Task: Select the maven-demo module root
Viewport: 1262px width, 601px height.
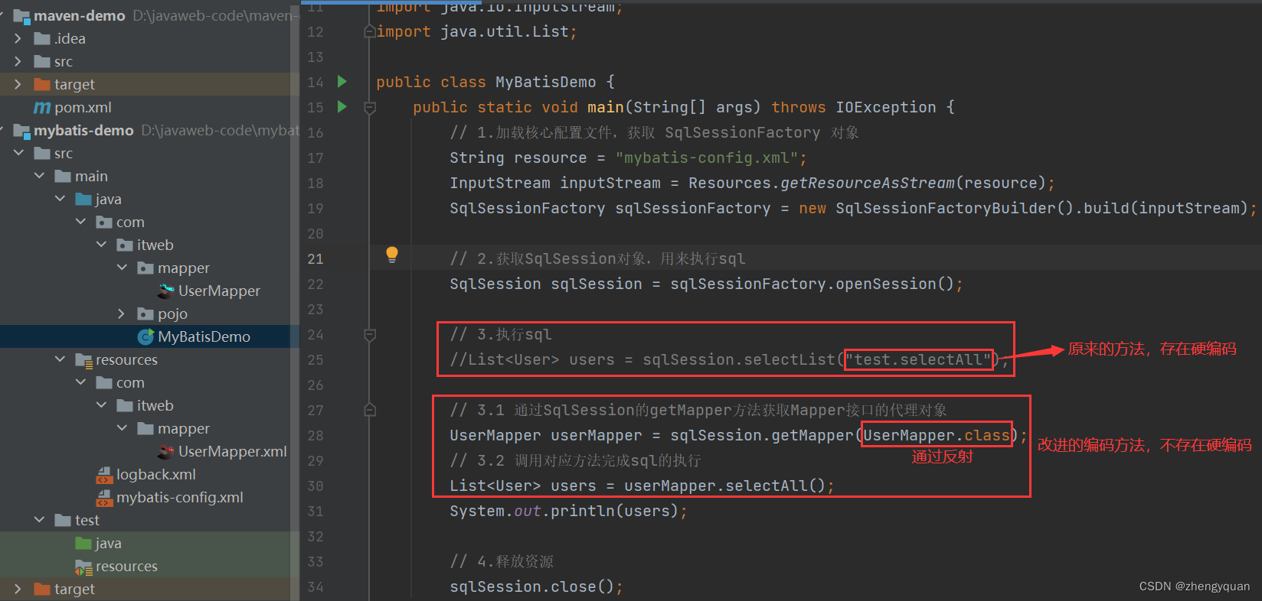Action: 80,16
